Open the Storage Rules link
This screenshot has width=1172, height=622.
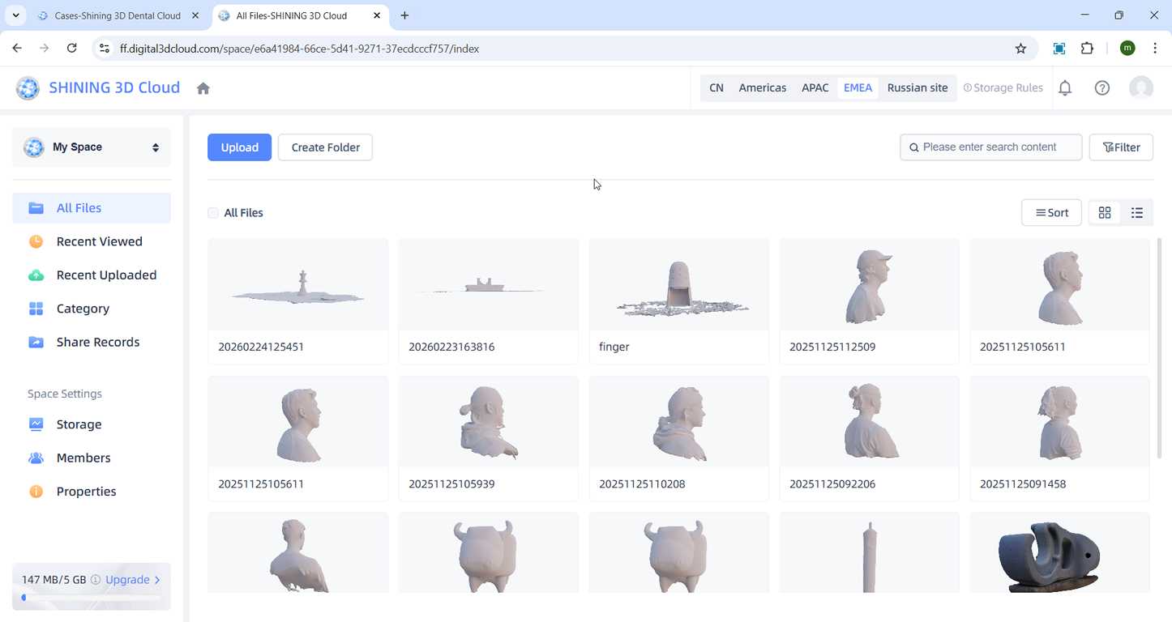click(x=1003, y=88)
